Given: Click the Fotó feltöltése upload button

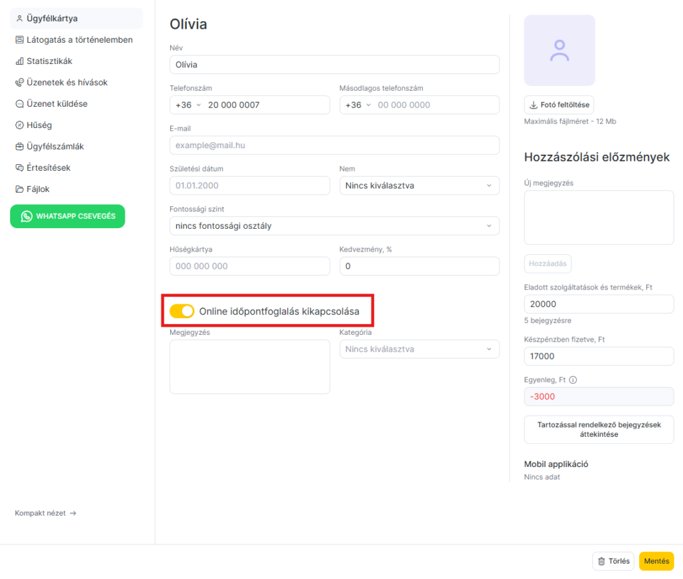Looking at the screenshot, I should pyautogui.click(x=558, y=105).
